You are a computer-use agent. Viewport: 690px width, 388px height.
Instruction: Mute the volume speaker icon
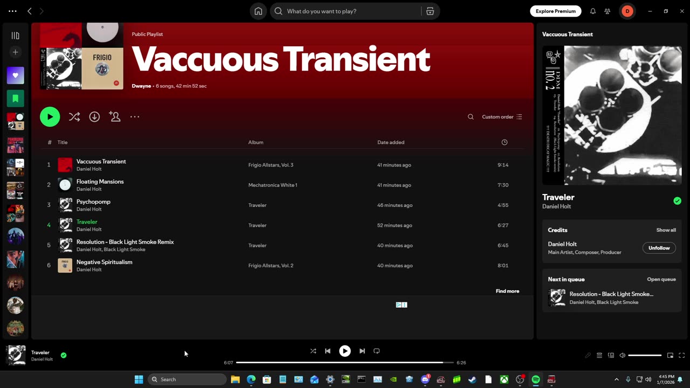pos(623,356)
